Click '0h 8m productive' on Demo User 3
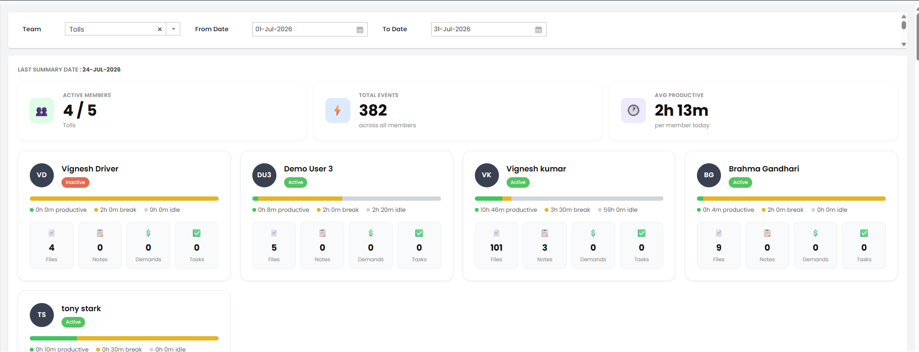This screenshot has height=352, width=919. pos(284,210)
